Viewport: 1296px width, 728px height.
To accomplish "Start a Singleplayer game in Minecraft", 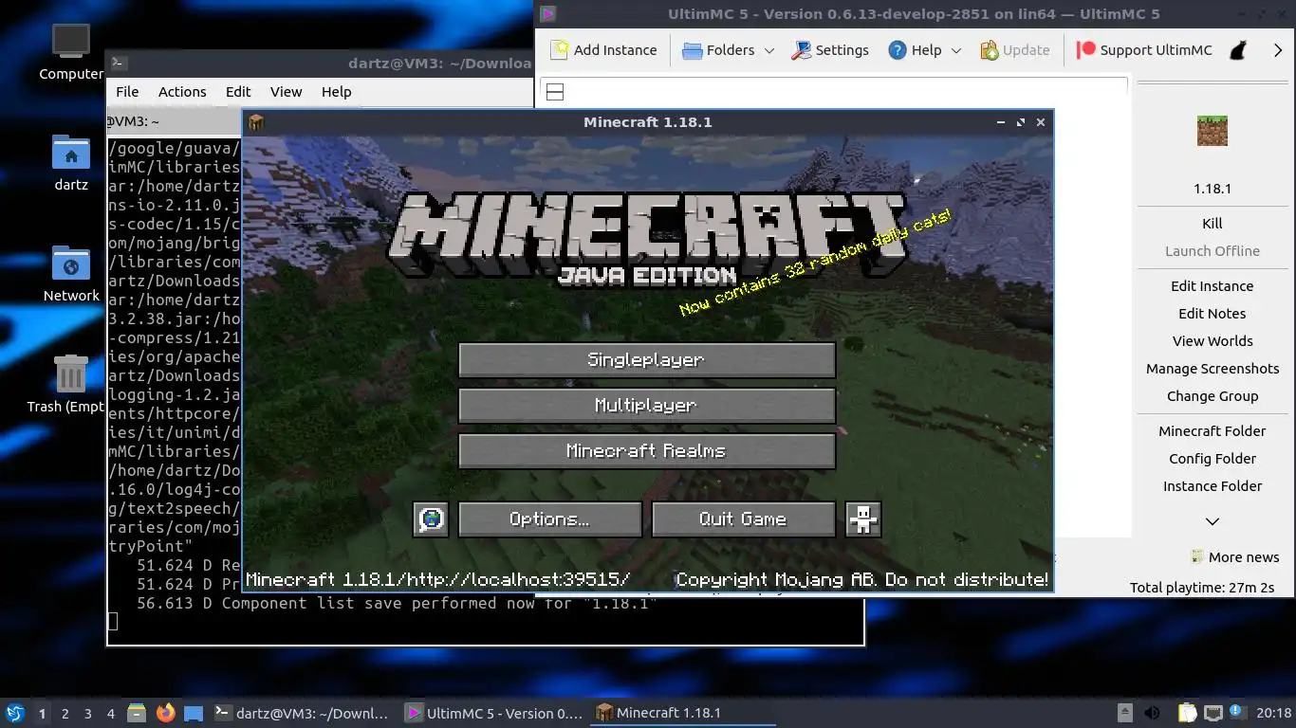I will (x=646, y=360).
